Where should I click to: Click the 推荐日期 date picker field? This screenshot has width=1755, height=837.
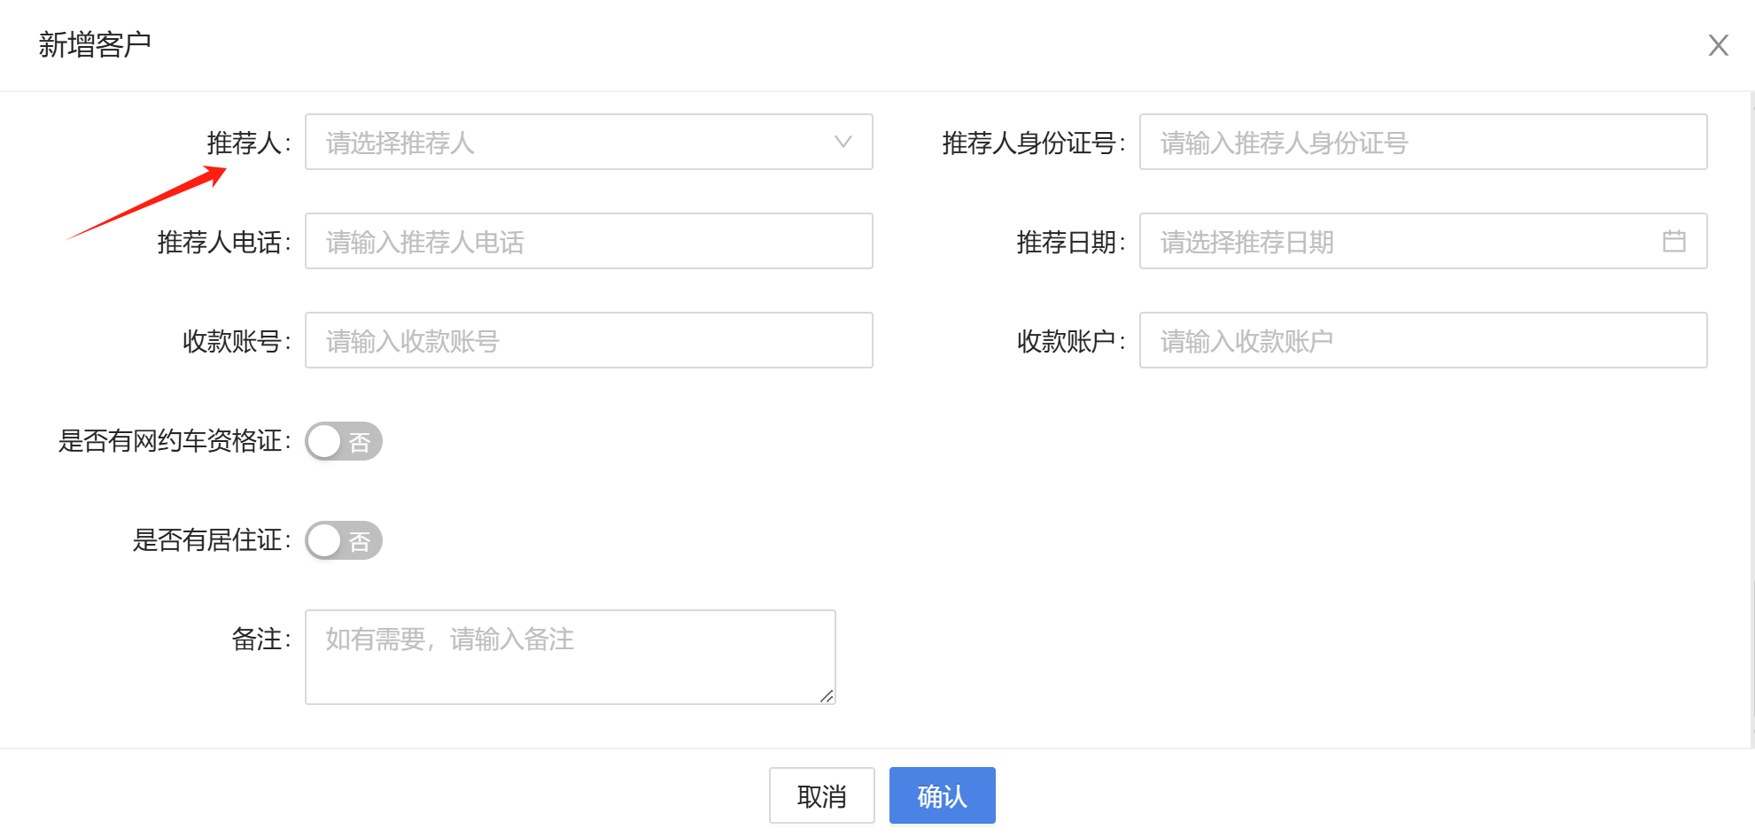[1400, 241]
